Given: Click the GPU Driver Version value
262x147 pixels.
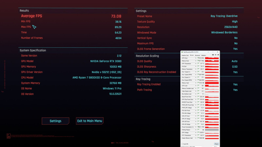Looking at the screenshot, I should tap(107, 72).
